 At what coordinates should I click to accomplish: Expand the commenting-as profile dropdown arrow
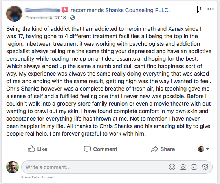tap(208, 149)
